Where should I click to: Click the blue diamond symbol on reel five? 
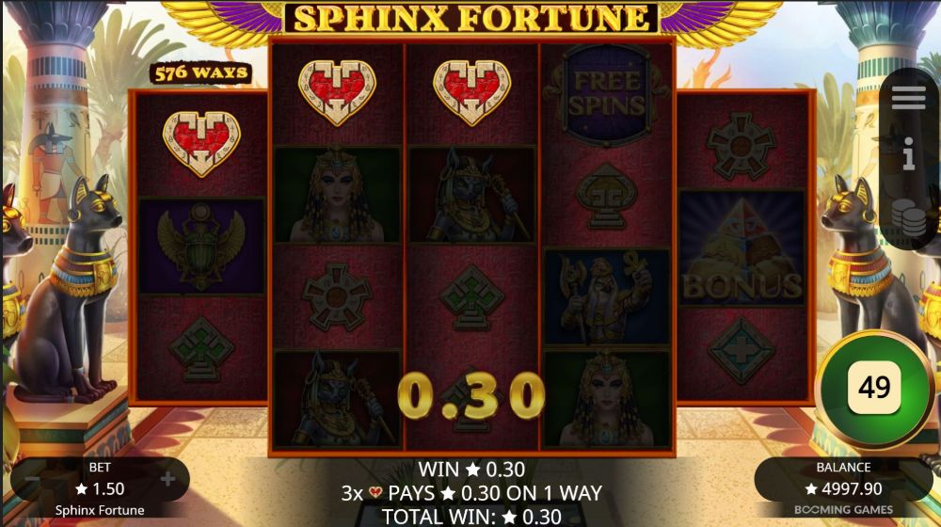point(742,350)
